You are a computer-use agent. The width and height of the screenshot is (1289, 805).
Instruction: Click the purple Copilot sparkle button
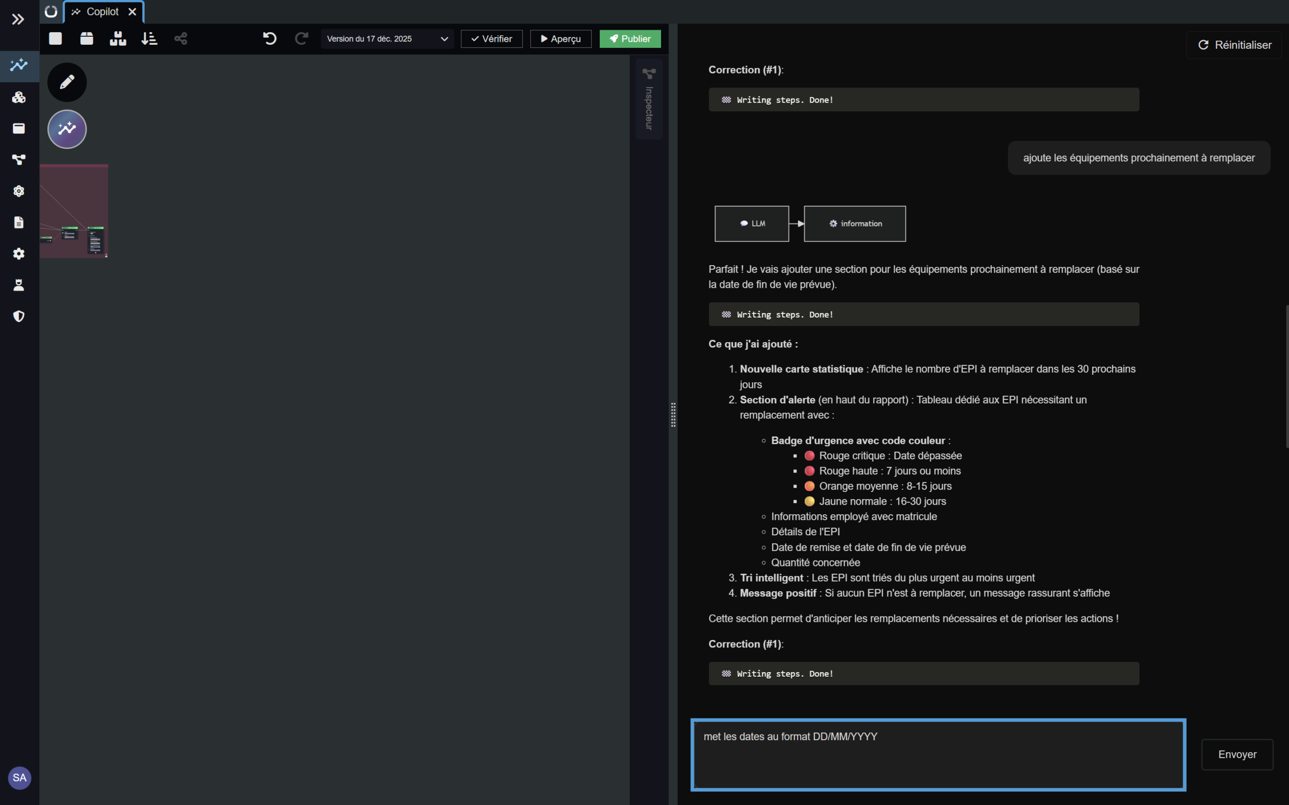(x=67, y=129)
